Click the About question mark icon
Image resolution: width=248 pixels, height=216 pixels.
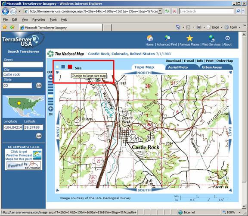point(227,38)
